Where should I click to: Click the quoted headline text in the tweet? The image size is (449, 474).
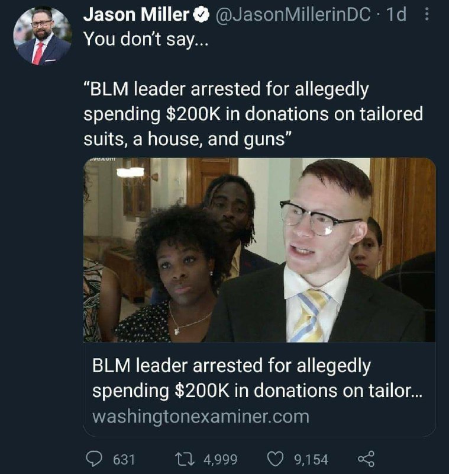coord(253,114)
